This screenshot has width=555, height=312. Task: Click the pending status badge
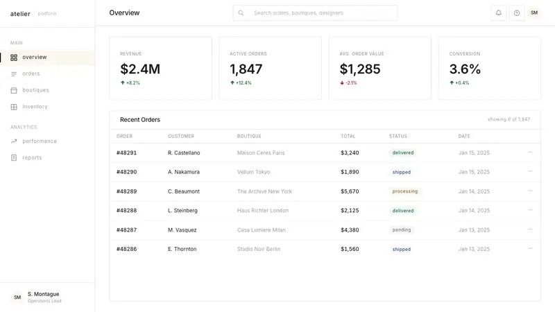pyautogui.click(x=402, y=230)
